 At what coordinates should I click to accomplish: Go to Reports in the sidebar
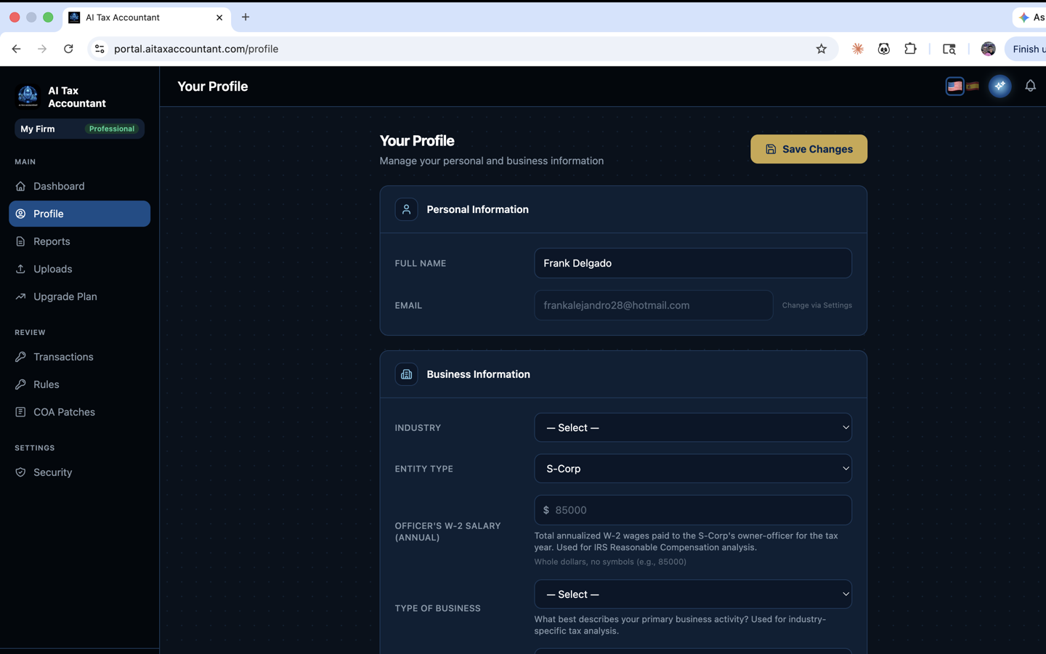point(79,241)
